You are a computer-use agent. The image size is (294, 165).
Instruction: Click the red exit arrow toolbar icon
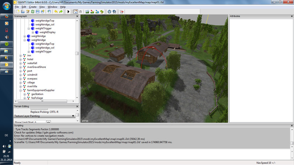coord(122,12)
